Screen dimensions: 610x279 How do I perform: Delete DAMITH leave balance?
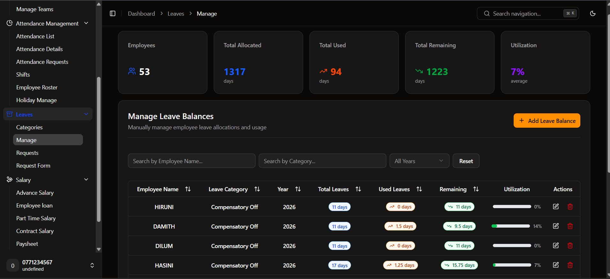point(570,226)
